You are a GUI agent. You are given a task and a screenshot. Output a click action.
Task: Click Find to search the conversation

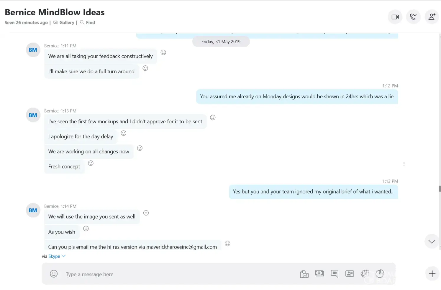[90, 22]
